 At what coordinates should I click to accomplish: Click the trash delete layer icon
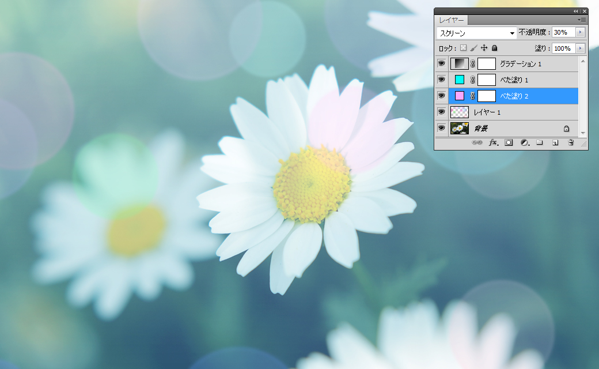pyautogui.click(x=571, y=142)
